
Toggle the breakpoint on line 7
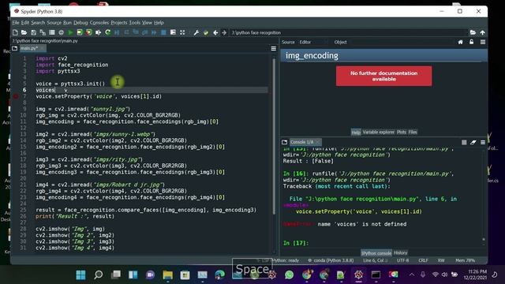click(x=16, y=96)
